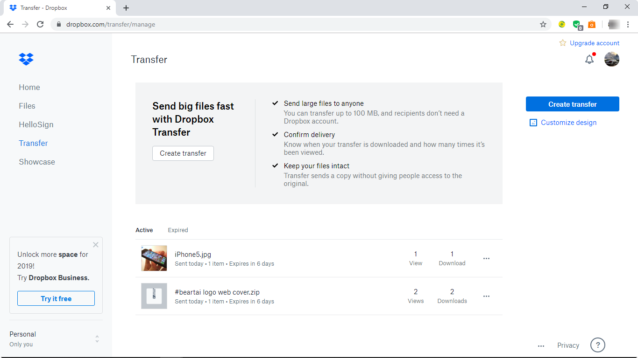This screenshot has width=638, height=358.
Task: Go back to previous page
Action: [10, 24]
